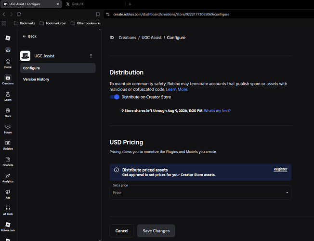Open the Bookmarks folder
The height and width of the screenshot is (241, 314).
point(25,23)
